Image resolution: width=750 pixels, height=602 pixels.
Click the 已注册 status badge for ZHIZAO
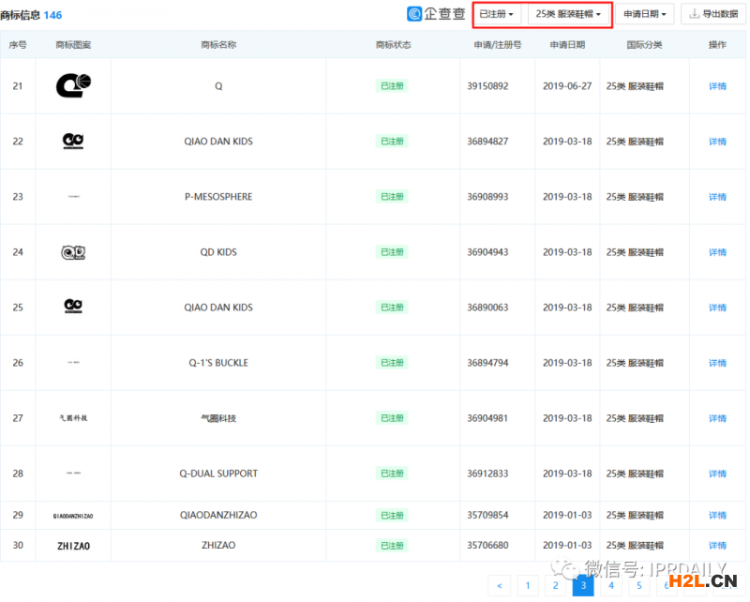click(x=392, y=546)
